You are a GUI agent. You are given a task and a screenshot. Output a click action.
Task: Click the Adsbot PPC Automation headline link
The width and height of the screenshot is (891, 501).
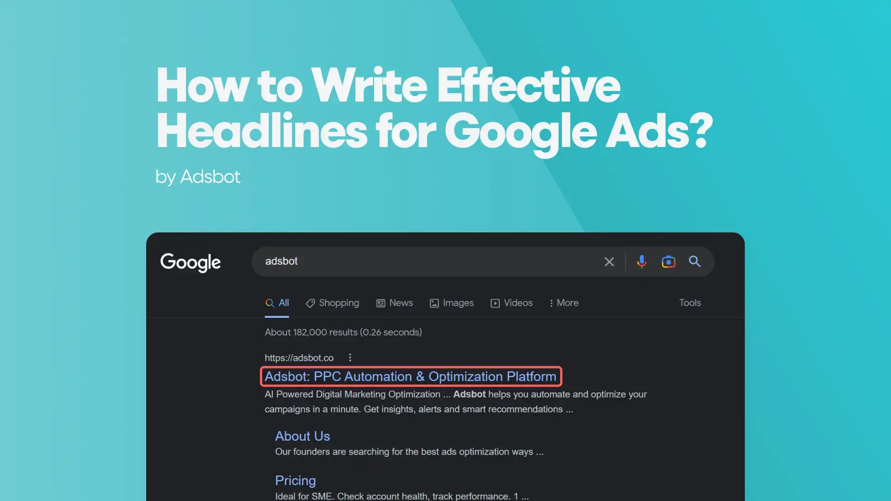411,376
